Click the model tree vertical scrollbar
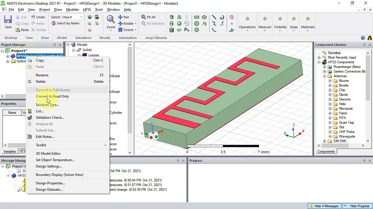 [130, 99]
